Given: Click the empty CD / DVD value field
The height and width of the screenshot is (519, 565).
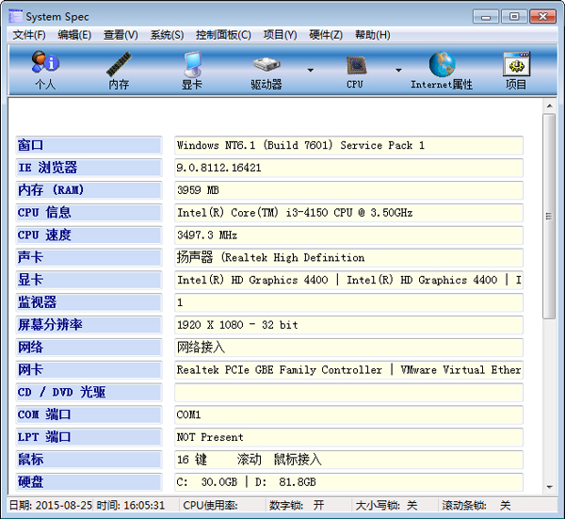Looking at the screenshot, I should tap(348, 392).
